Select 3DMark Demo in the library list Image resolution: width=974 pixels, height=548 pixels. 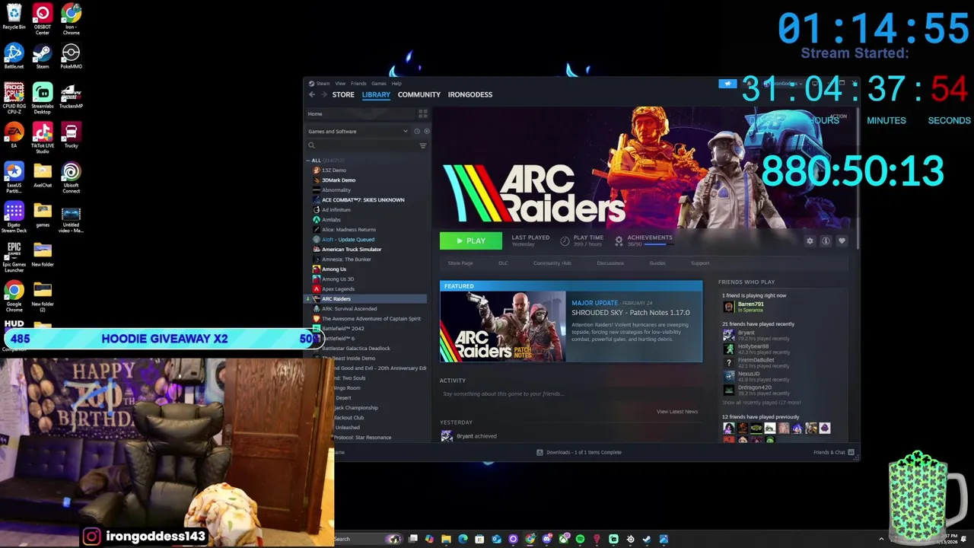339,180
